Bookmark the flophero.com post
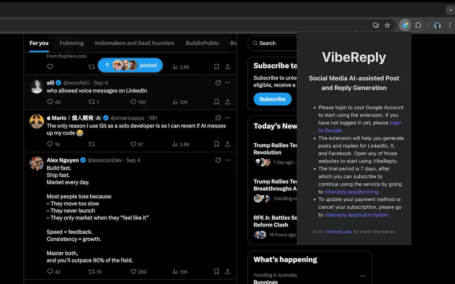The width and height of the screenshot is (455, 284). [216, 67]
